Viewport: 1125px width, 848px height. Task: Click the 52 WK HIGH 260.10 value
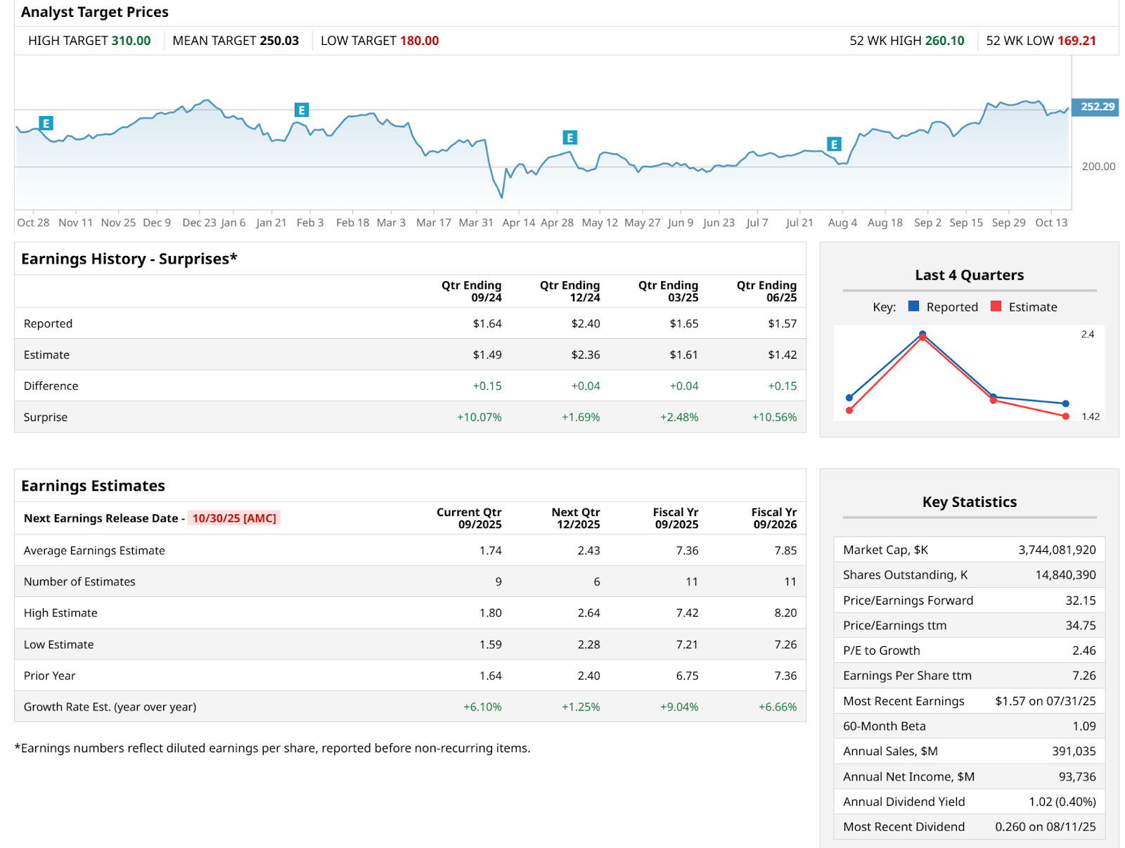pos(944,41)
